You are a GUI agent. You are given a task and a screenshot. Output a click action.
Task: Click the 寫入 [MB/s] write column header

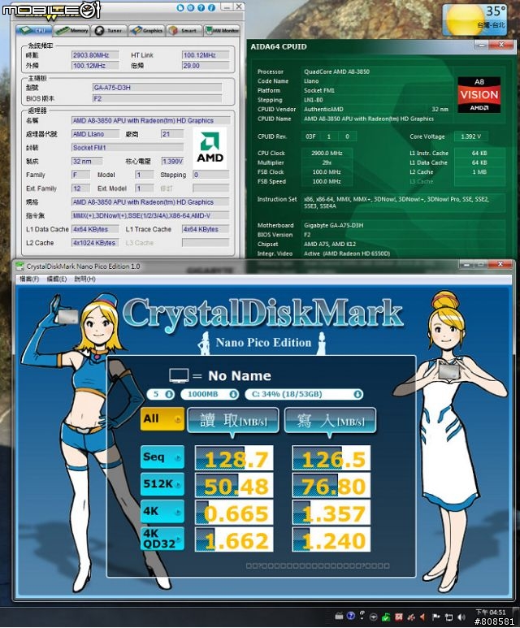[x=330, y=421]
